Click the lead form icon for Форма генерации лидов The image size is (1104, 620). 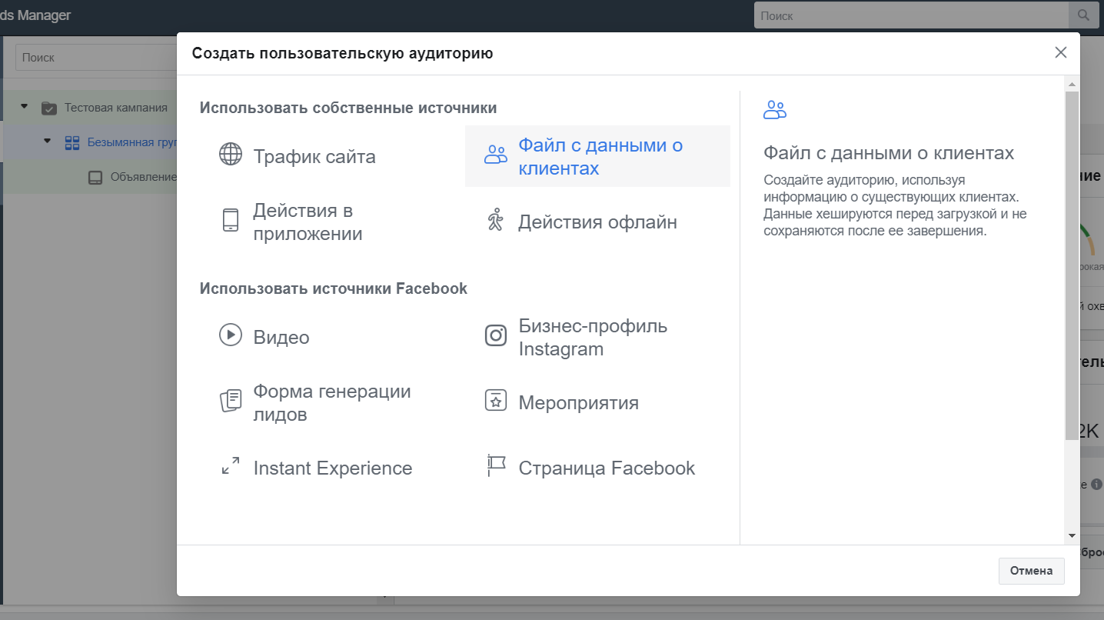[x=231, y=402]
